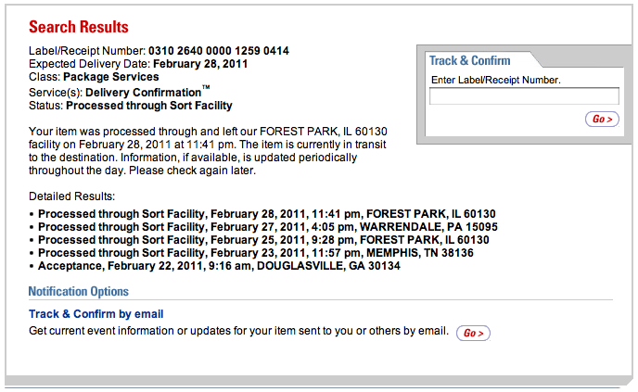
Task: Open the Track & Confirm by email link
Action: pyautogui.click(x=96, y=314)
